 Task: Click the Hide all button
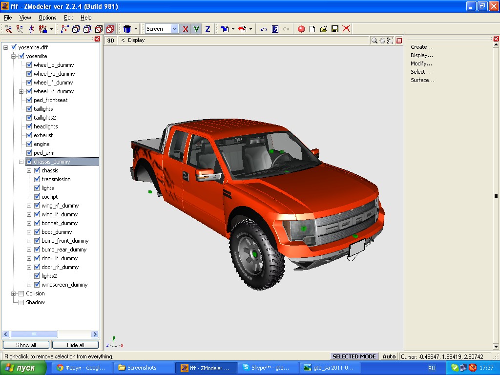click(x=75, y=345)
